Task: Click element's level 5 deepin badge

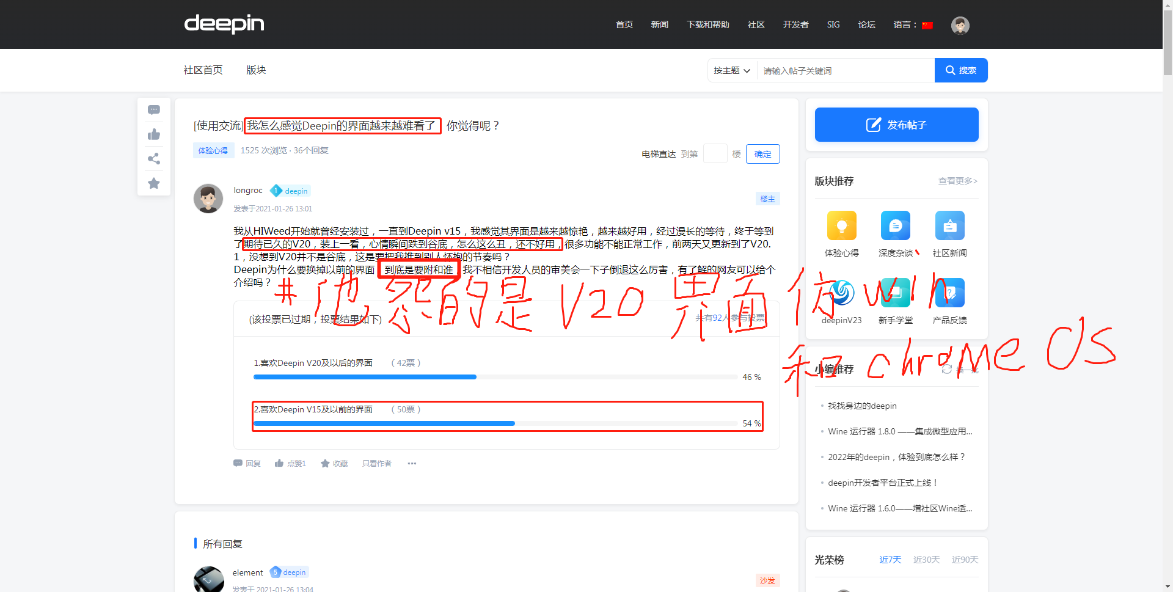Action: pyautogui.click(x=289, y=572)
